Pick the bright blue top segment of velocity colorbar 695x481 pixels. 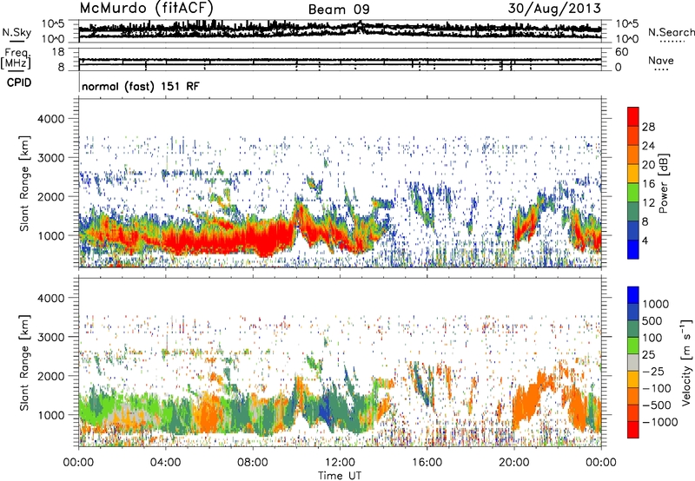coord(633,295)
